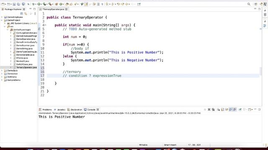
Task: Place cursor at end of line 17 comment
Action: tap(121, 76)
